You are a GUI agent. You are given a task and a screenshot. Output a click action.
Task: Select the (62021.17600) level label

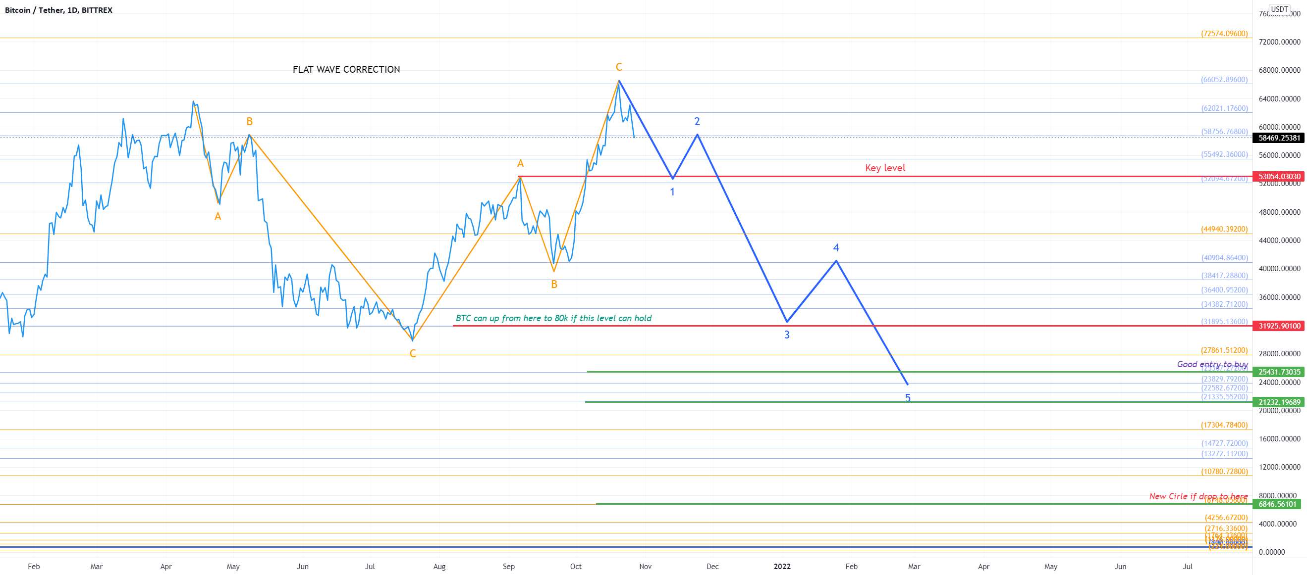point(1224,108)
